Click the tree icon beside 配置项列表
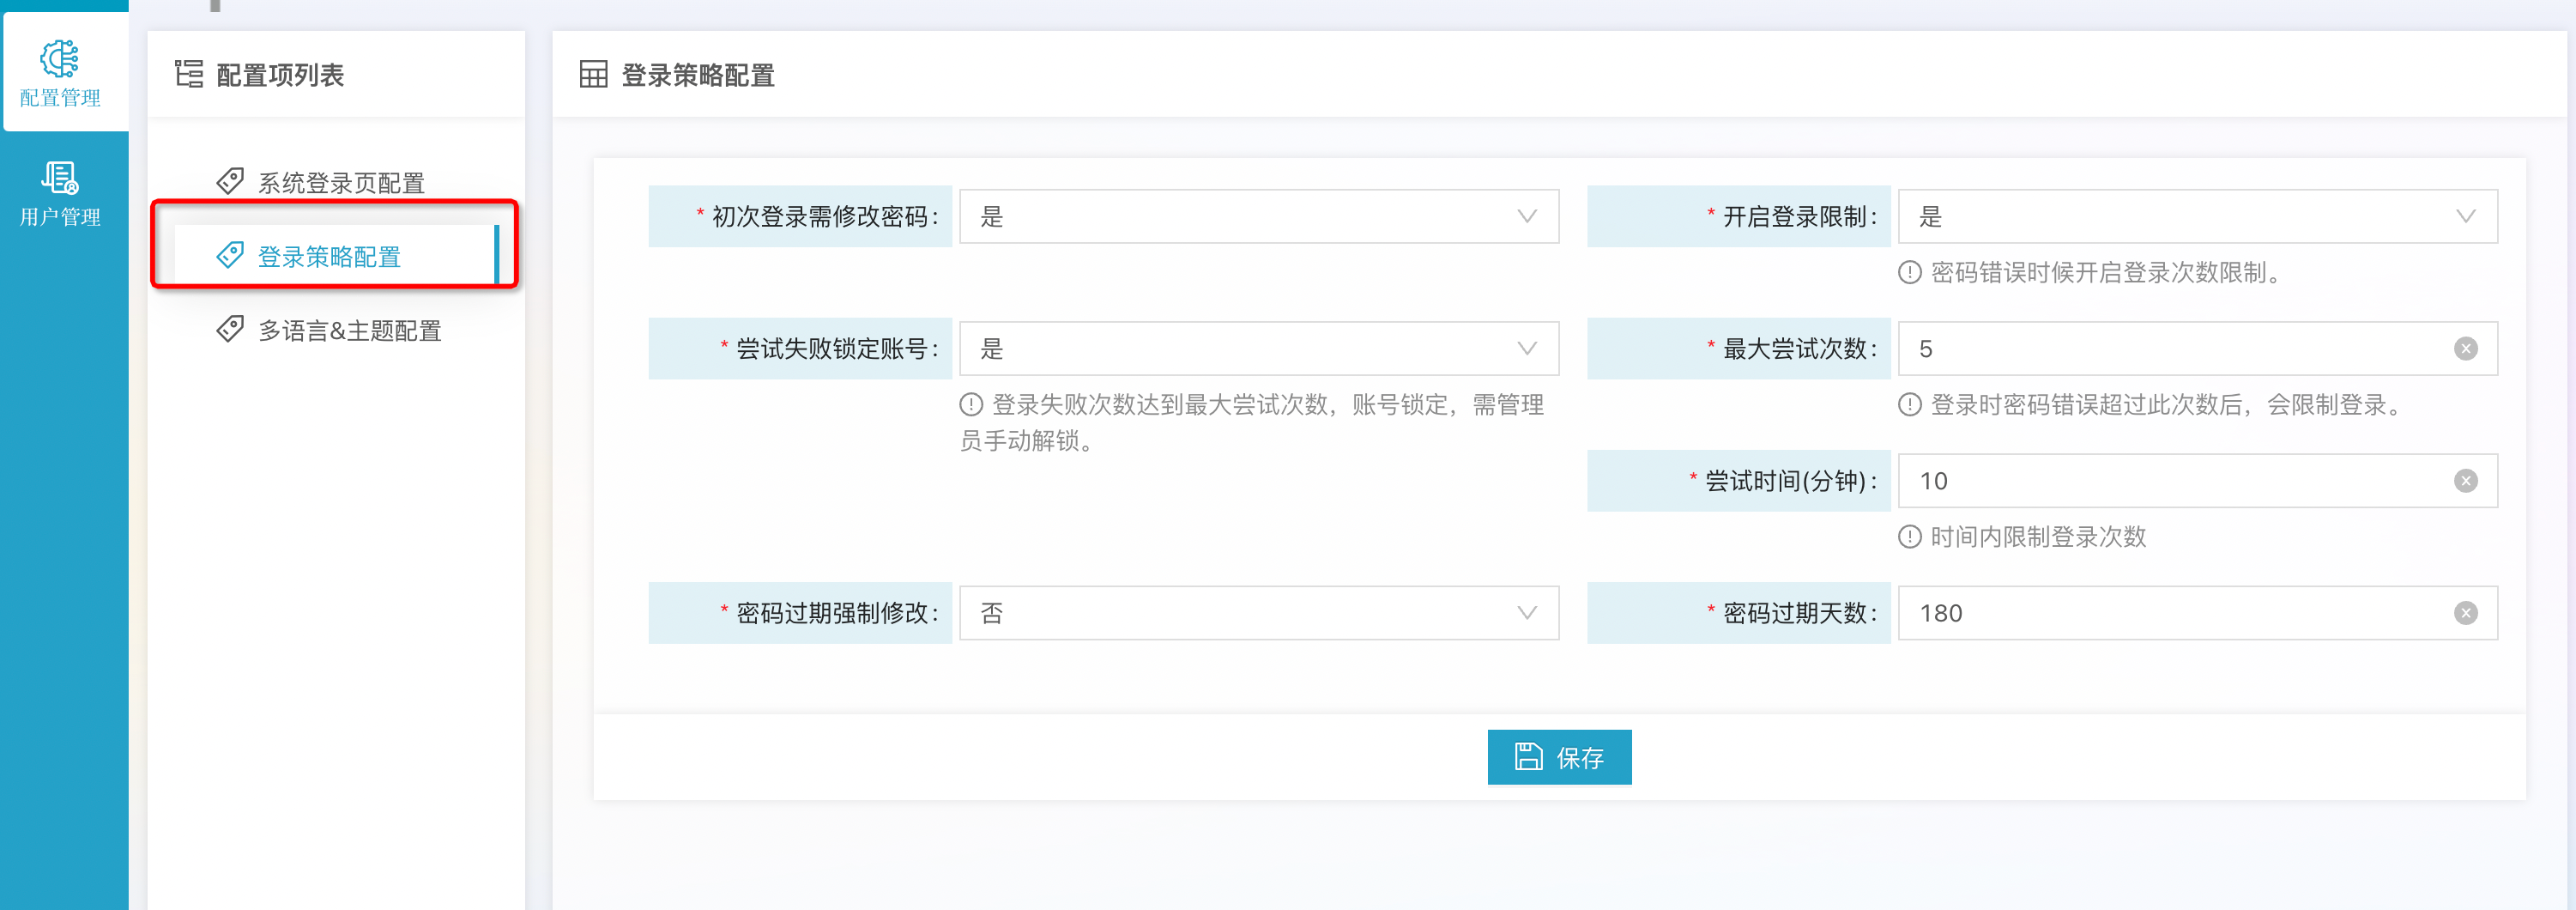 tap(189, 75)
